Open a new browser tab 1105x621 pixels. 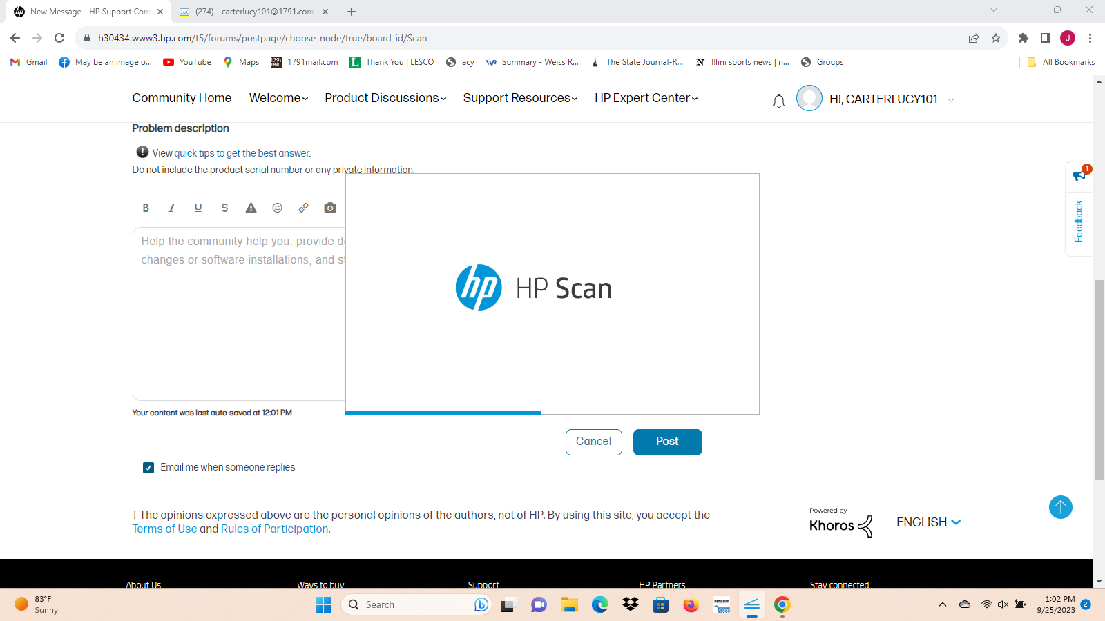pos(352,12)
